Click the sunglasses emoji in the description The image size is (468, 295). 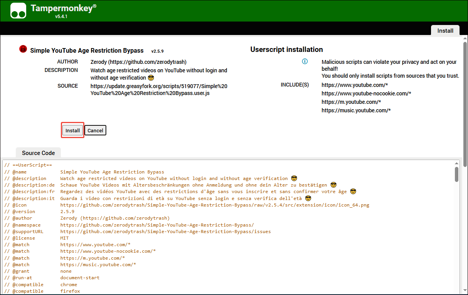click(151, 78)
